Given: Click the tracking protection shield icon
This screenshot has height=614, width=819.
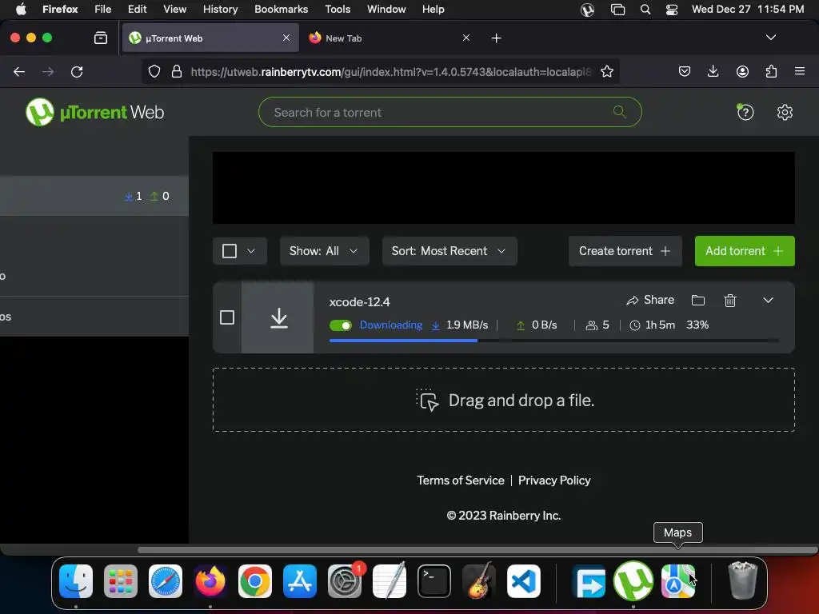Looking at the screenshot, I should point(154,71).
